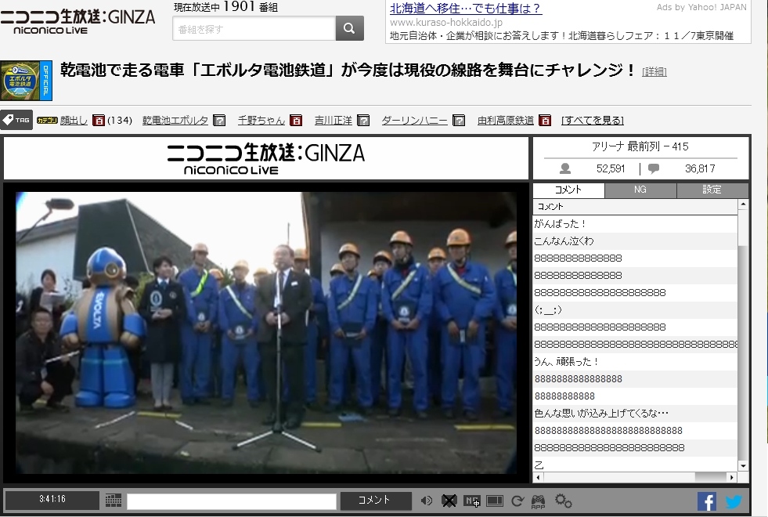Open the ダーリンハニー tag link
Image resolution: width=768 pixels, height=517 pixels.
[414, 121]
